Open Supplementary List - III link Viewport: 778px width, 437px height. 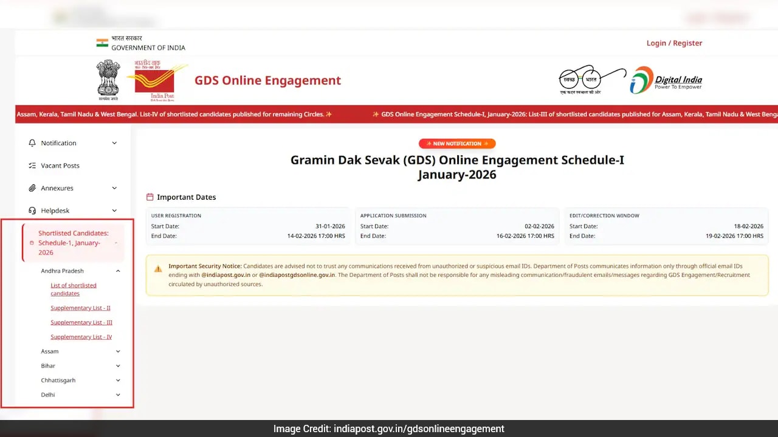pos(81,323)
